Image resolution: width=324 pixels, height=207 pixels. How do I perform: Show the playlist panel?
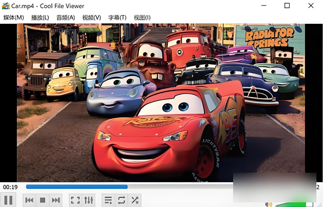[108, 200]
